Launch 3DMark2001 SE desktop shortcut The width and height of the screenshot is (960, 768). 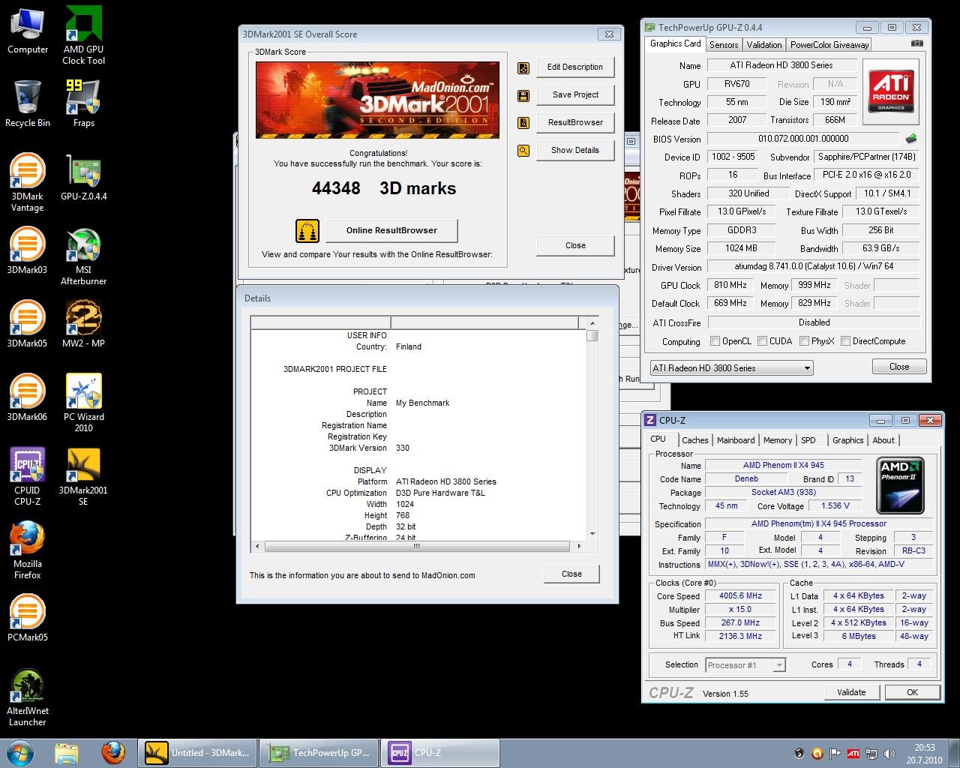83,477
